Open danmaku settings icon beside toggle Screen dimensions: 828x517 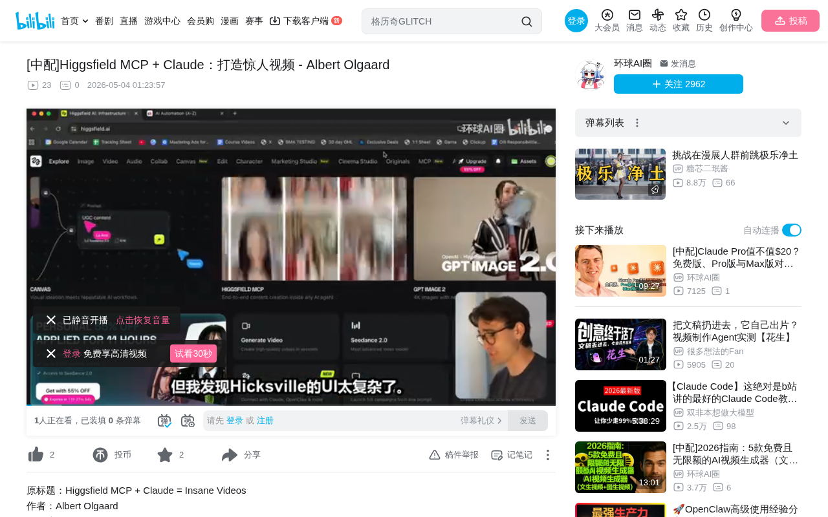pos(188,421)
